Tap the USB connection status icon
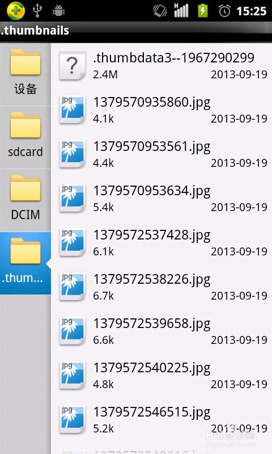The height and width of the screenshot is (454, 272). click(x=37, y=11)
